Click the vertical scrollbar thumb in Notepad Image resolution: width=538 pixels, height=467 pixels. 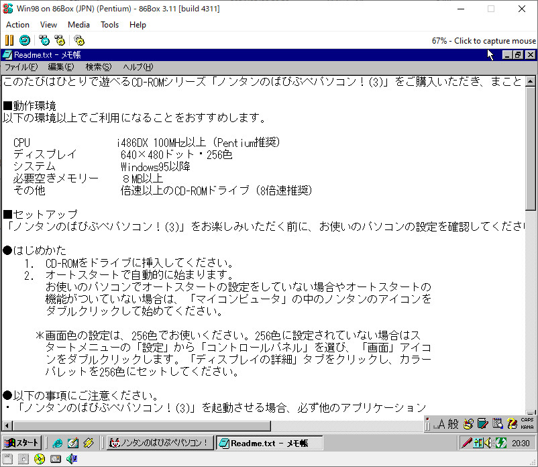click(530, 148)
